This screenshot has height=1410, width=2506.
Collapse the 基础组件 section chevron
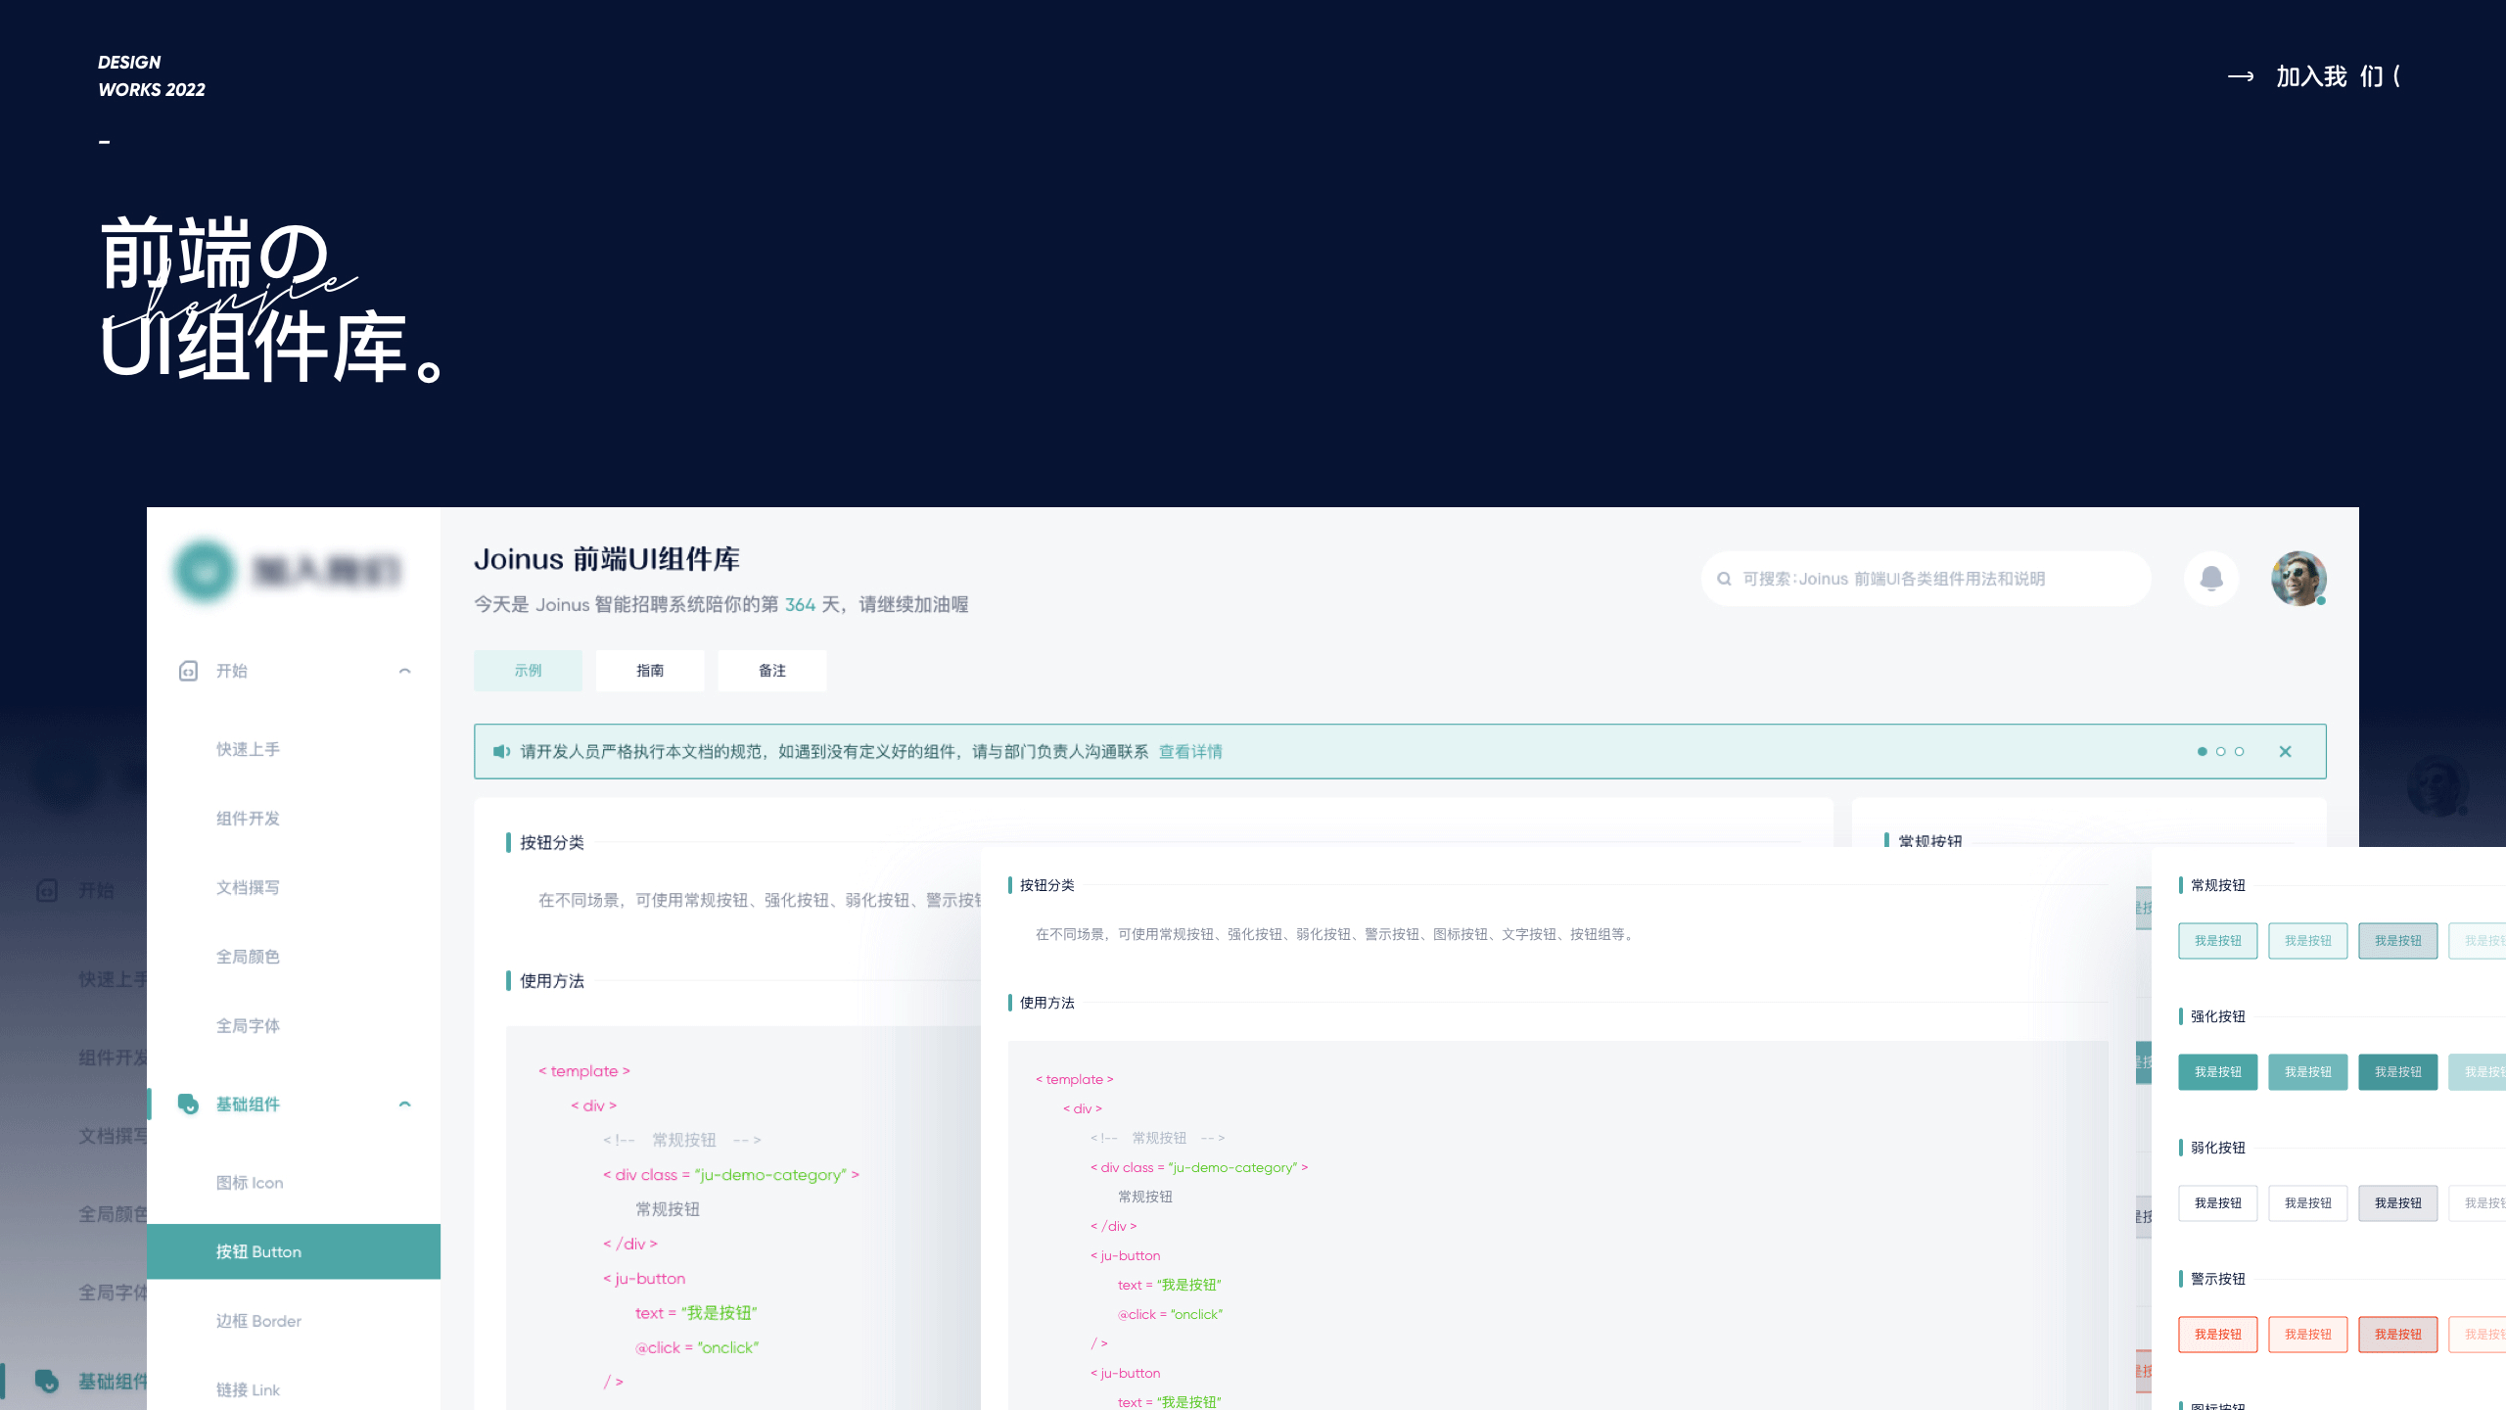pyautogui.click(x=404, y=1104)
